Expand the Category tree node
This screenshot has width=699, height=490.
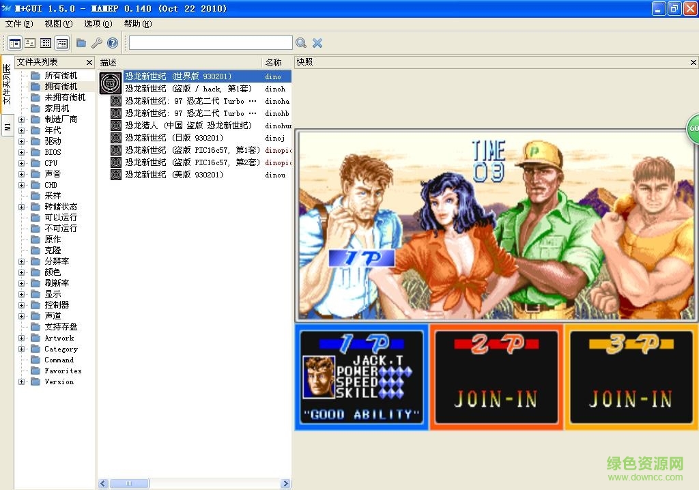click(21, 349)
